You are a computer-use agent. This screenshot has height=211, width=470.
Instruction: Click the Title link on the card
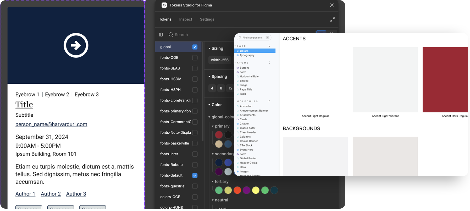click(x=24, y=105)
